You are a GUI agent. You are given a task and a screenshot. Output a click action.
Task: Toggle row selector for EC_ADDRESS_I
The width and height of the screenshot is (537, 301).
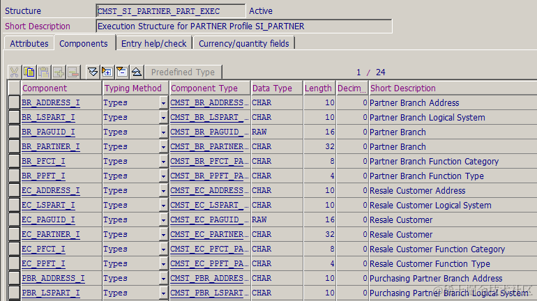tap(15, 190)
